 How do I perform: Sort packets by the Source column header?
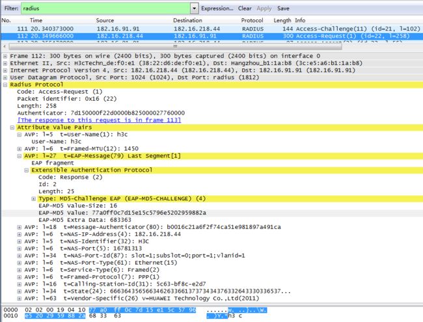click(x=105, y=21)
